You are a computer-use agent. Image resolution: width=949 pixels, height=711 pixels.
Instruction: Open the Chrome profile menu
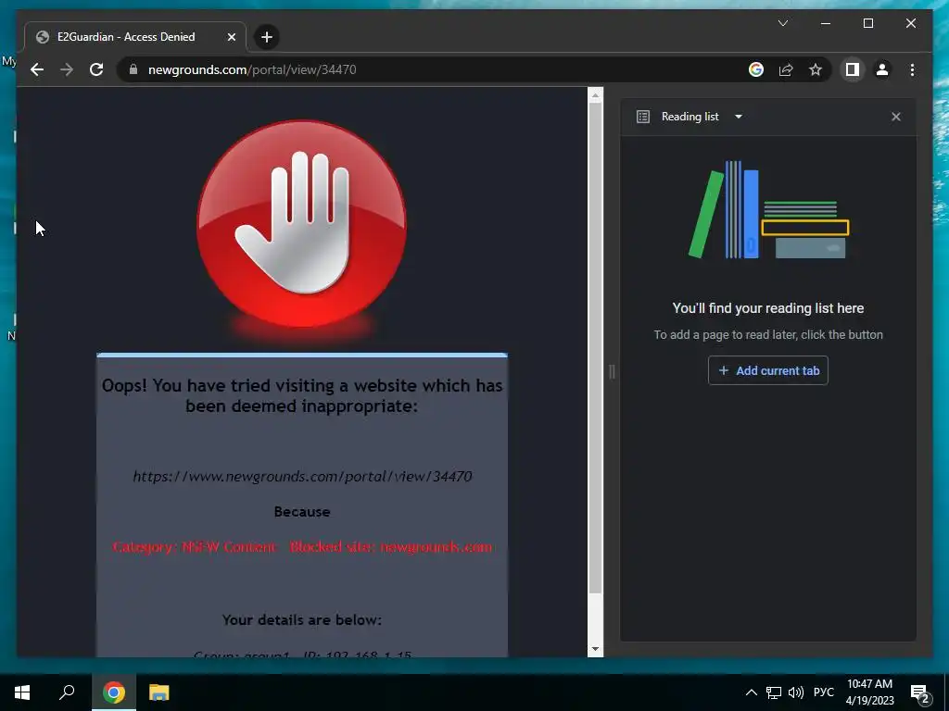[882, 69]
